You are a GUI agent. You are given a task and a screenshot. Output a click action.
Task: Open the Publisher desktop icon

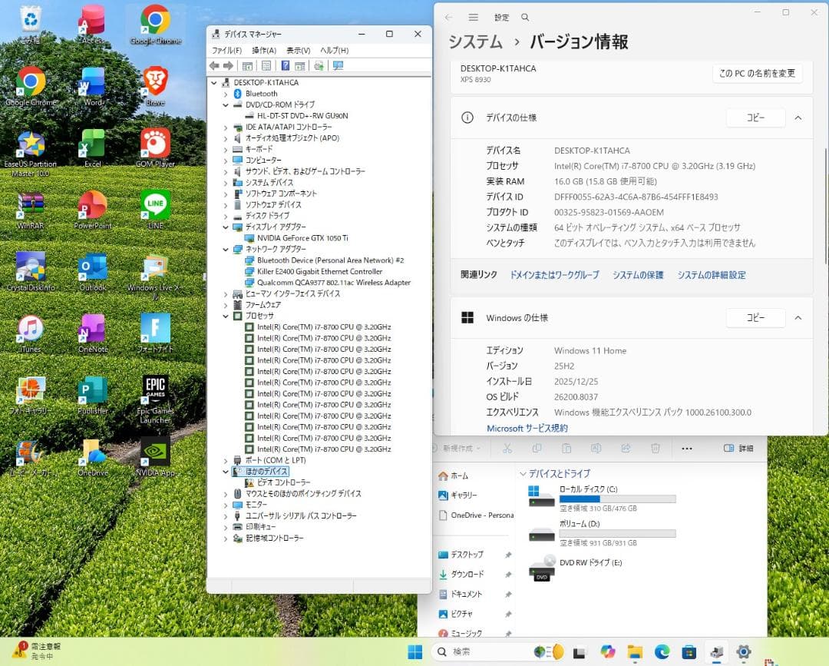(93, 395)
